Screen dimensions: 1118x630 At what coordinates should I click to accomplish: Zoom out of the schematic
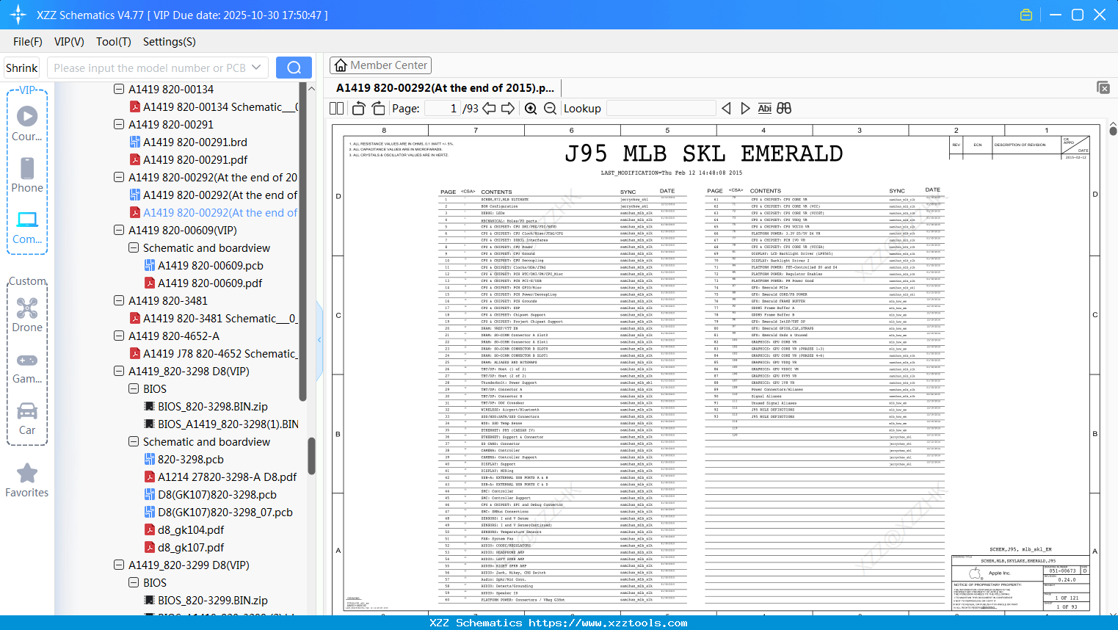point(551,108)
